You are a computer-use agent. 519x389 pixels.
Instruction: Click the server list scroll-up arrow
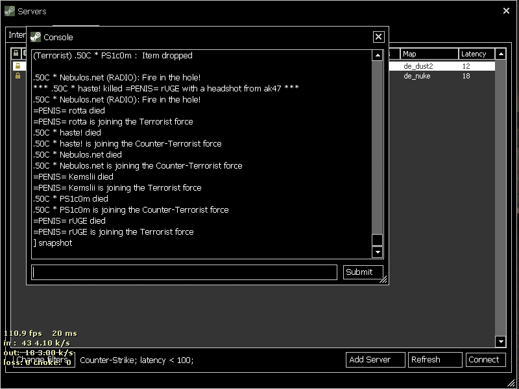point(501,54)
